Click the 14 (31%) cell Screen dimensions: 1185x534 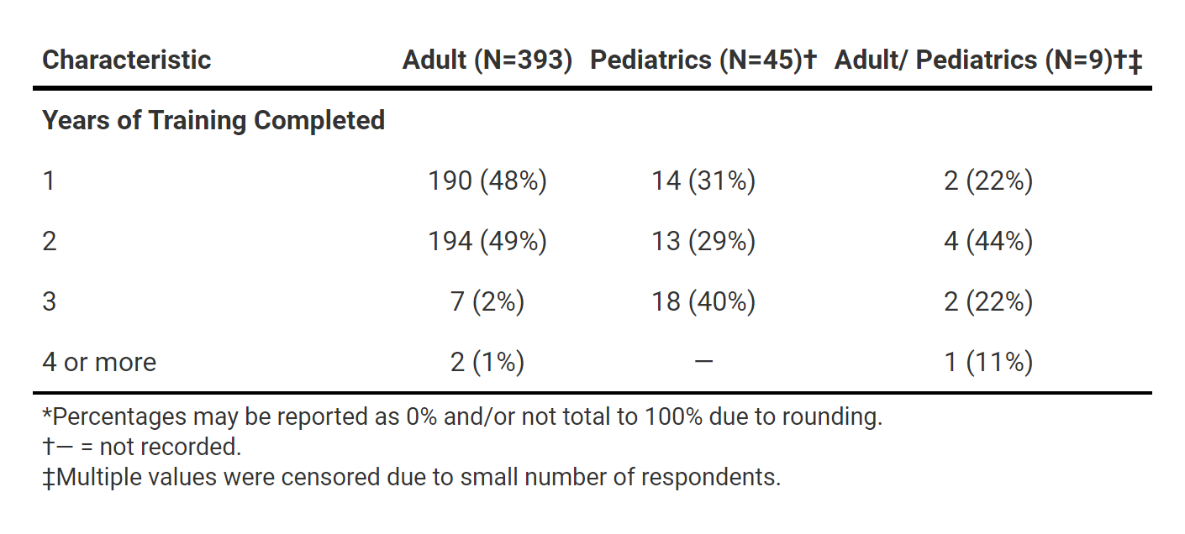[703, 181]
